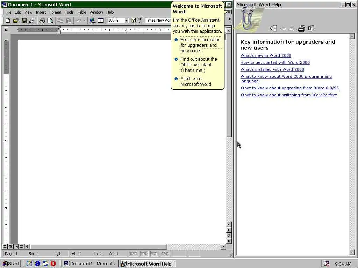This screenshot has width=358, height=268.
Task: Open the Insert menu
Action: 41,12
